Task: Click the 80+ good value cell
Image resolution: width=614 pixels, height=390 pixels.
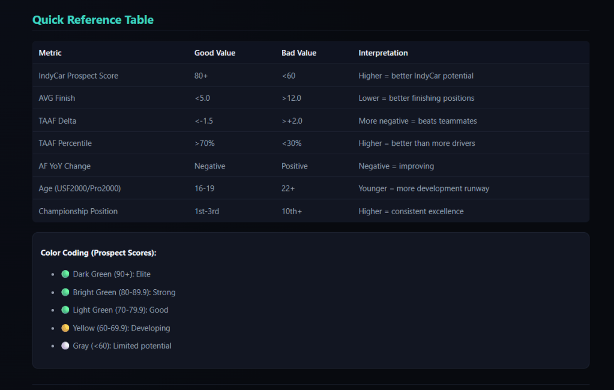Action: pos(202,76)
